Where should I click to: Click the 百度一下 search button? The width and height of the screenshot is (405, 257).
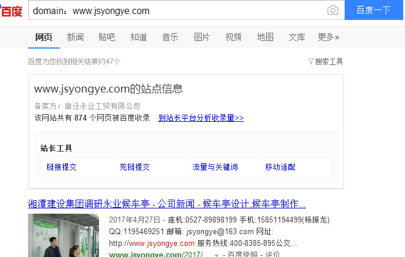[373, 11]
